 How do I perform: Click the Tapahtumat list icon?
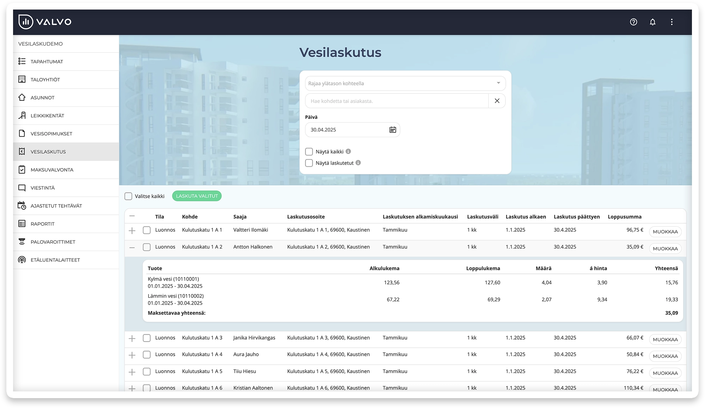pyautogui.click(x=22, y=61)
